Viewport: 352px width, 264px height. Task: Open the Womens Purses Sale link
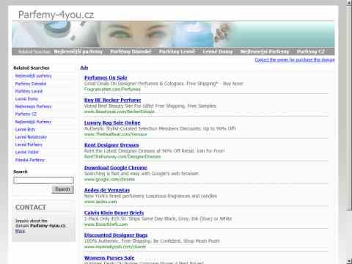tap(109, 258)
